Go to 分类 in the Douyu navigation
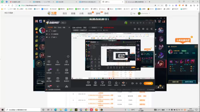This screenshot has height=112, width=200. (x=81, y=13)
